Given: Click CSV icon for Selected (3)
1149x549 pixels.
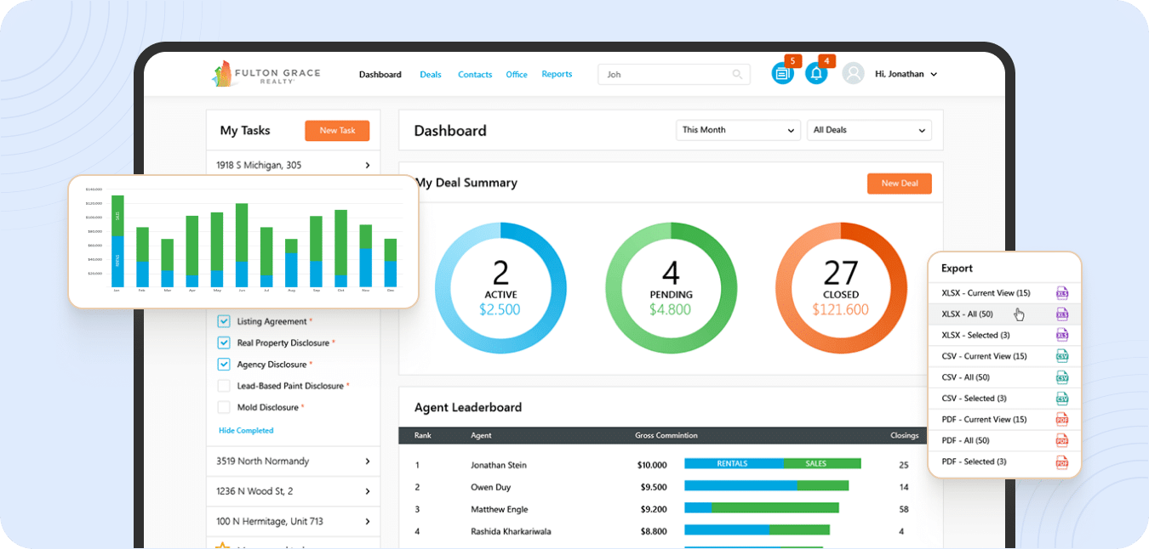Looking at the screenshot, I should [x=1062, y=399].
